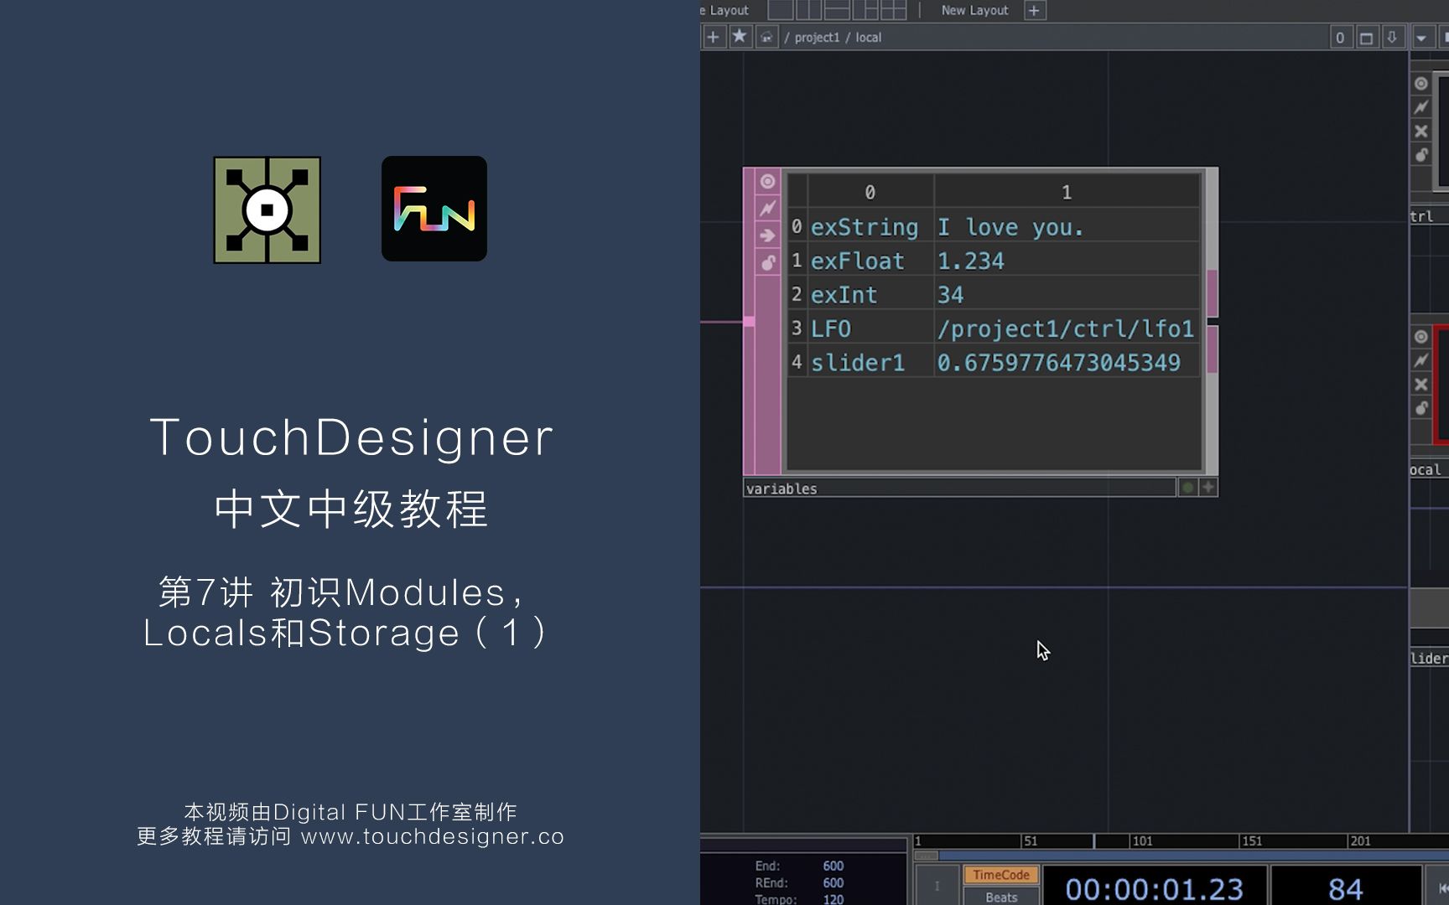Click the 'I love you.' cell
Screen dimensions: 1449x905
pyautogui.click(x=1067, y=226)
